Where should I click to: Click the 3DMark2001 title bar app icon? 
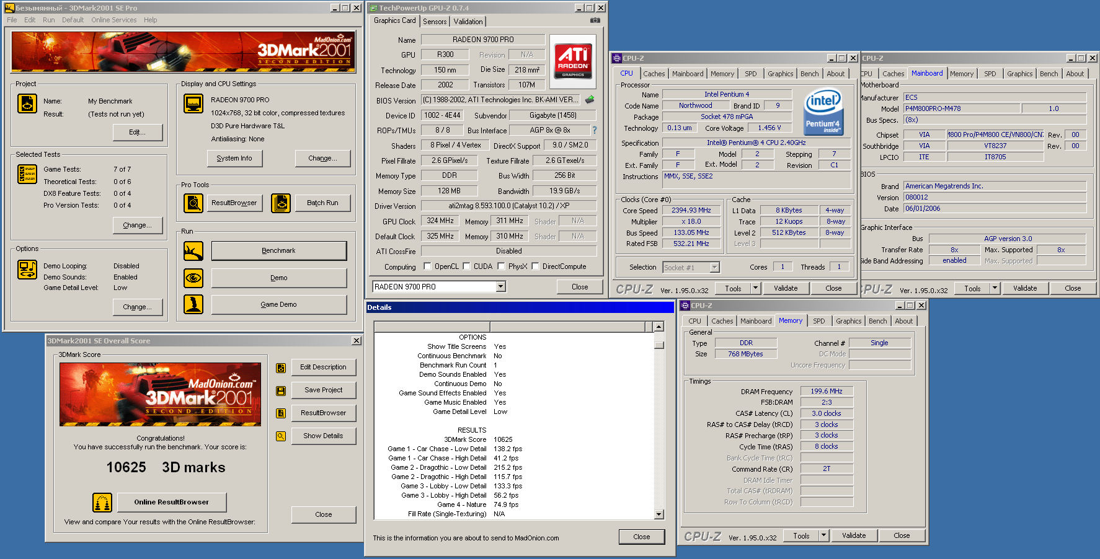point(9,8)
